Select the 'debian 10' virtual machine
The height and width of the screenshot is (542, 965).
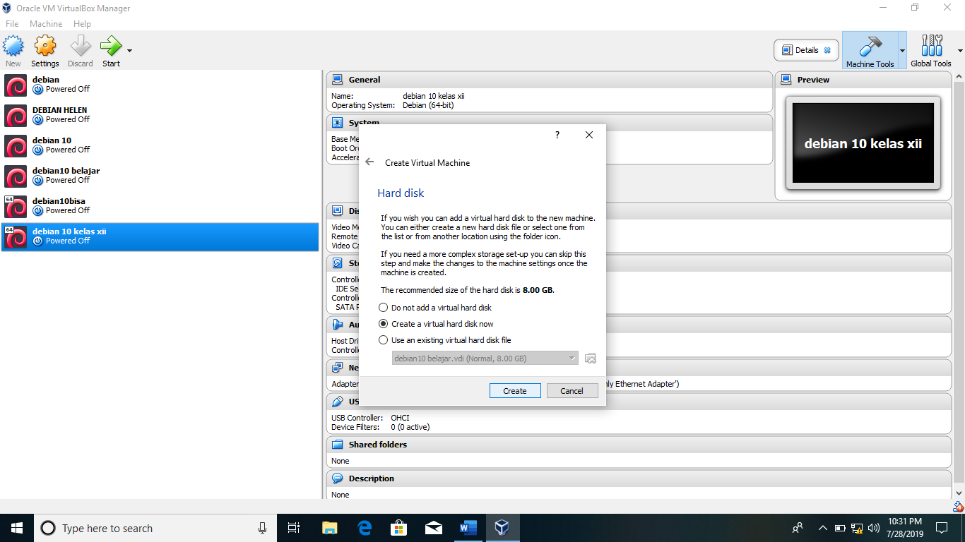tap(160, 145)
